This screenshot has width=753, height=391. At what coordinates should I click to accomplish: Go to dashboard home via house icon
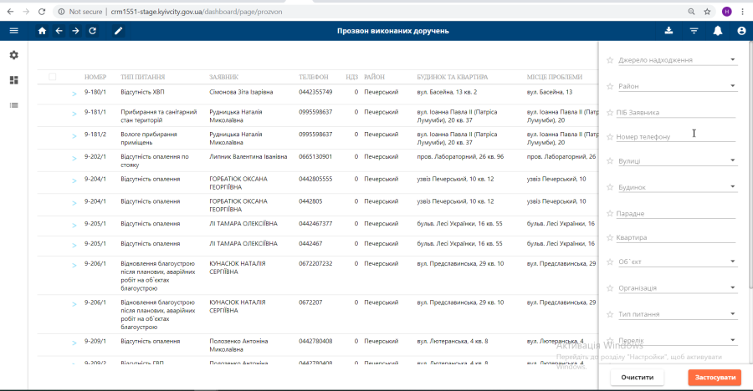coord(42,31)
